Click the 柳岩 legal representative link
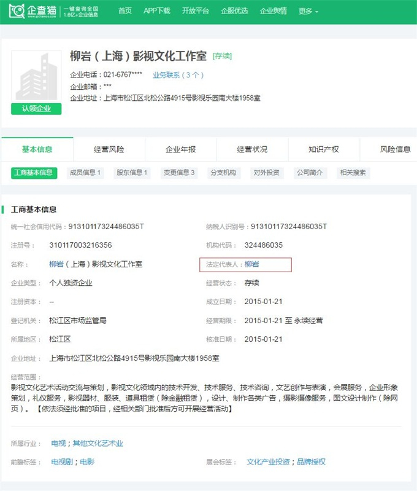This screenshot has height=491, width=417. (251, 264)
